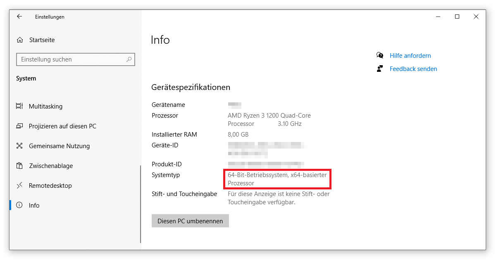Image resolution: width=496 pixels, height=260 pixels.
Task: Select Zwischenablage from the sidebar
Action: pos(51,165)
